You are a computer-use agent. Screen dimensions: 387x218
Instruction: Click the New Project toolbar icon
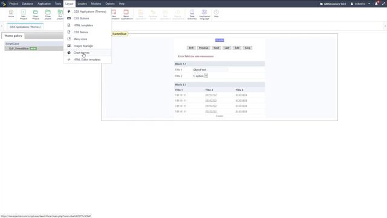click(x=23, y=15)
